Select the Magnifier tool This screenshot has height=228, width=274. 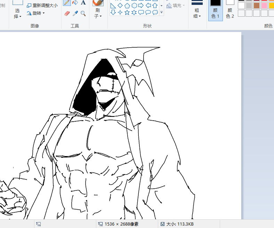(x=83, y=14)
